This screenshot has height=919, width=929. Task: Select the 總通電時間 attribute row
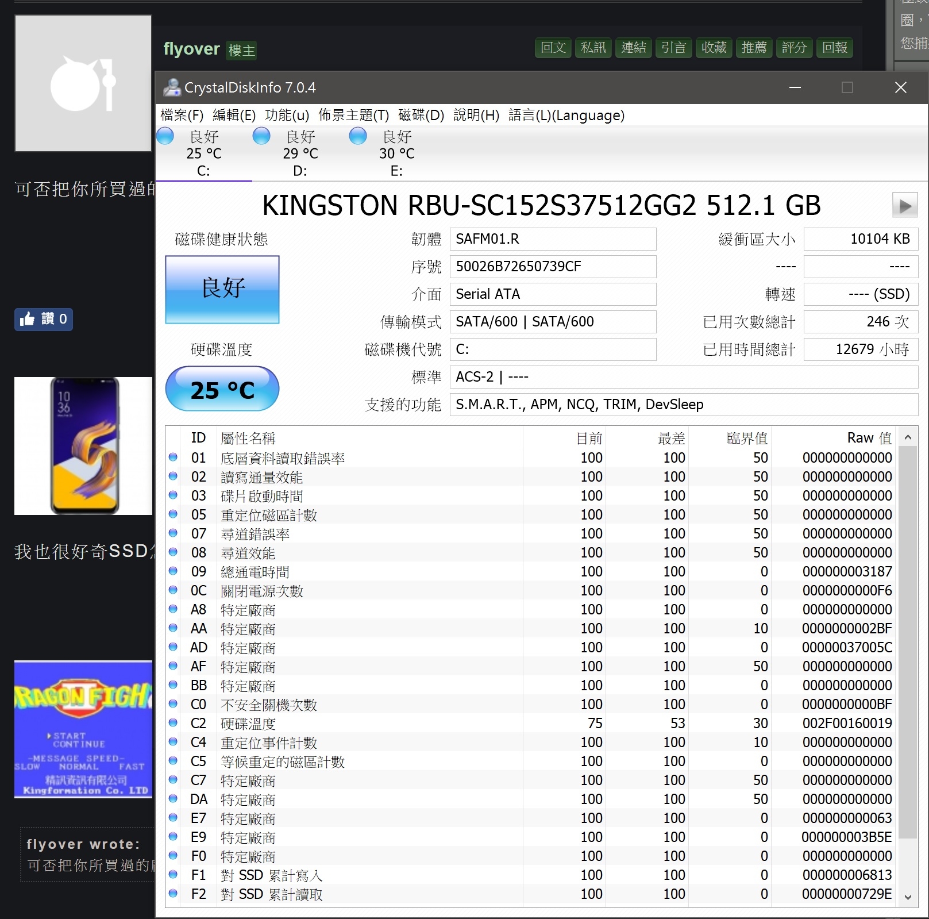tap(531, 572)
